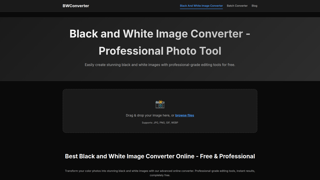This screenshot has width=320, height=180.
Task: Click 'Best Black and White Image Converter Online' heading
Action: (x=160, y=156)
